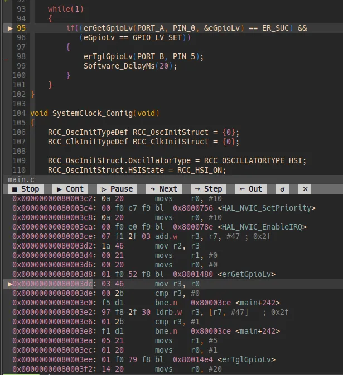Click the restart circular arrow icon
The width and height of the screenshot is (343, 375).
[282, 189]
